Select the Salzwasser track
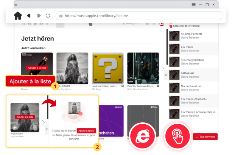The height and width of the screenshot is (155, 232). point(194,75)
